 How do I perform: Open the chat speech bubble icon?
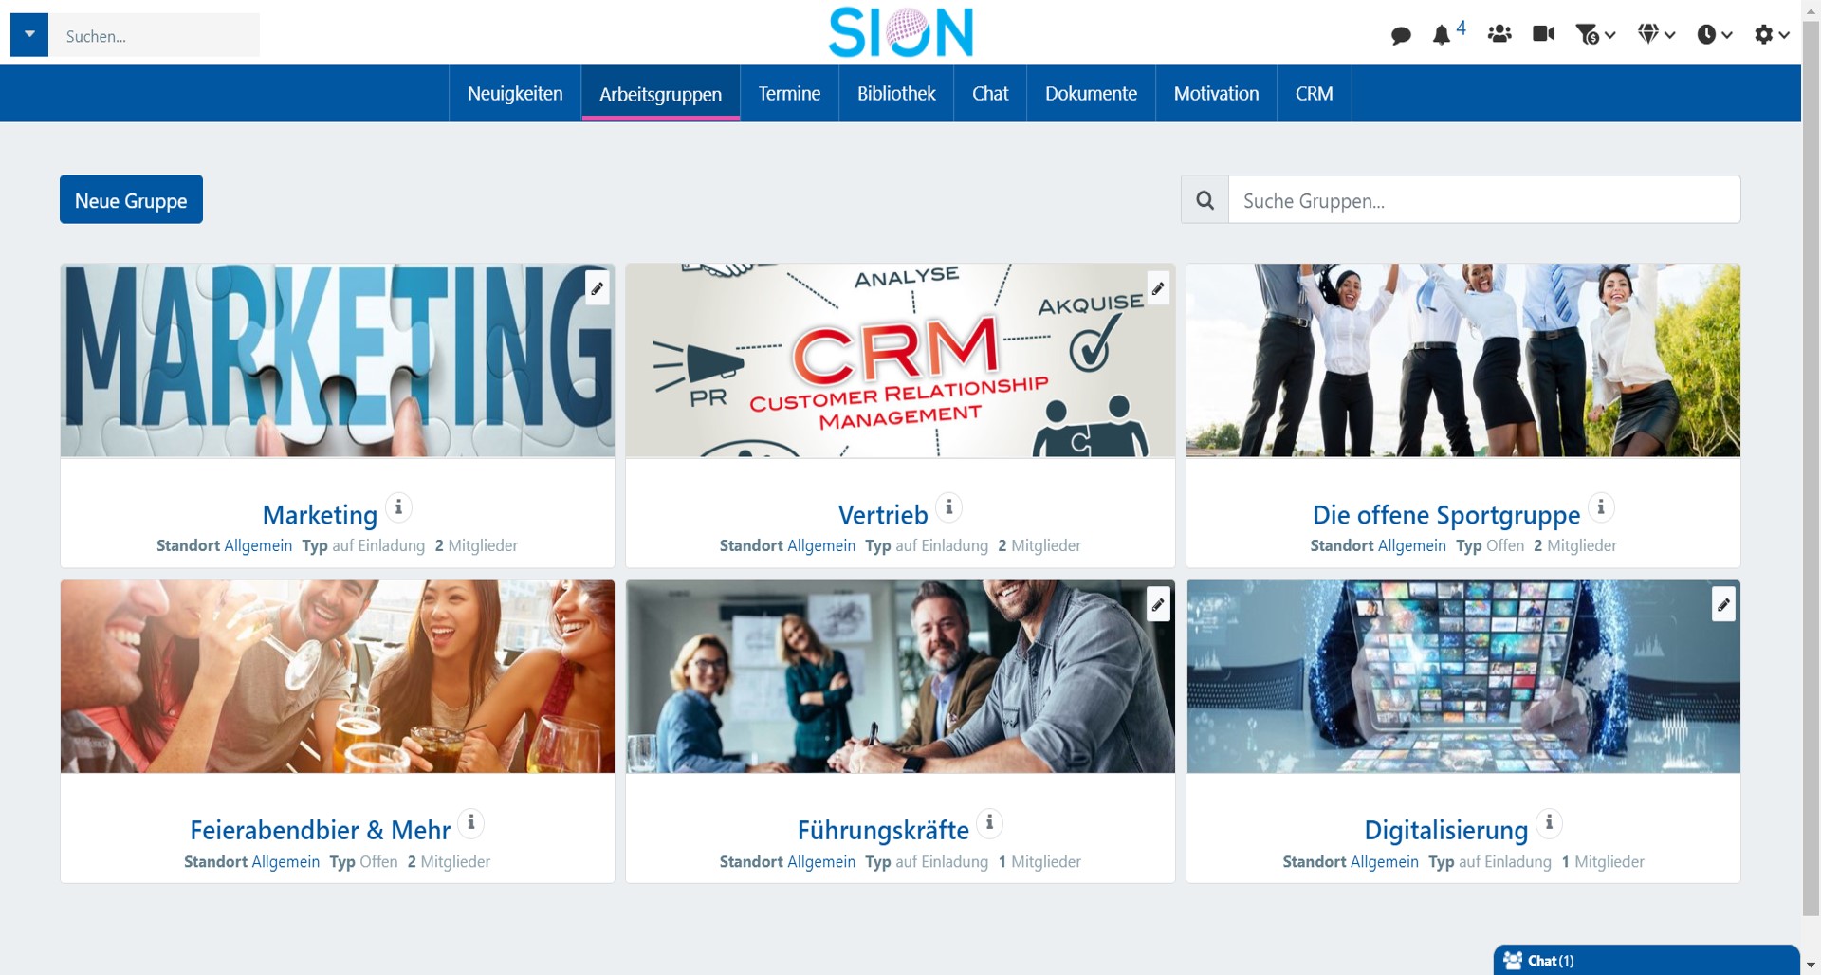tap(1401, 36)
